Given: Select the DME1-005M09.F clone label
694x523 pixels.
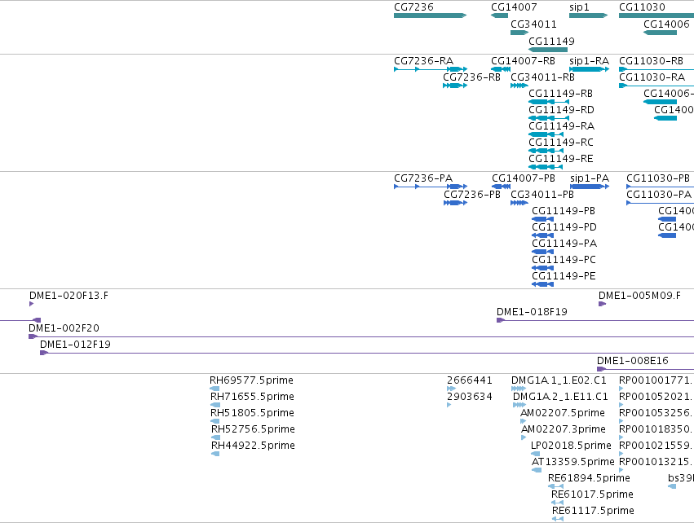Looking at the screenshot, I should (639, 296).
